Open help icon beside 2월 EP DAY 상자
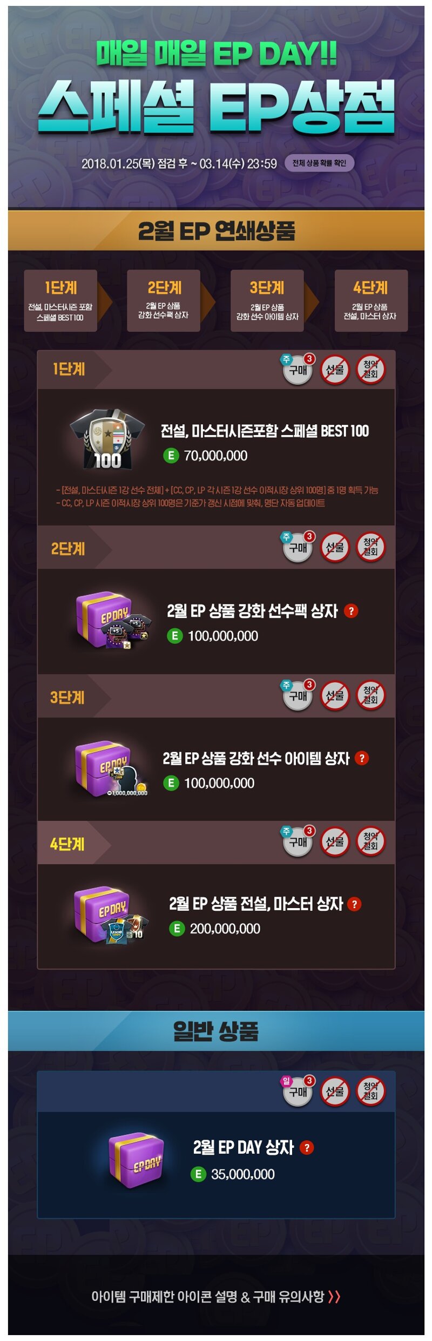This screenshot has height=1341, width=432. (x=307, y=1147)
